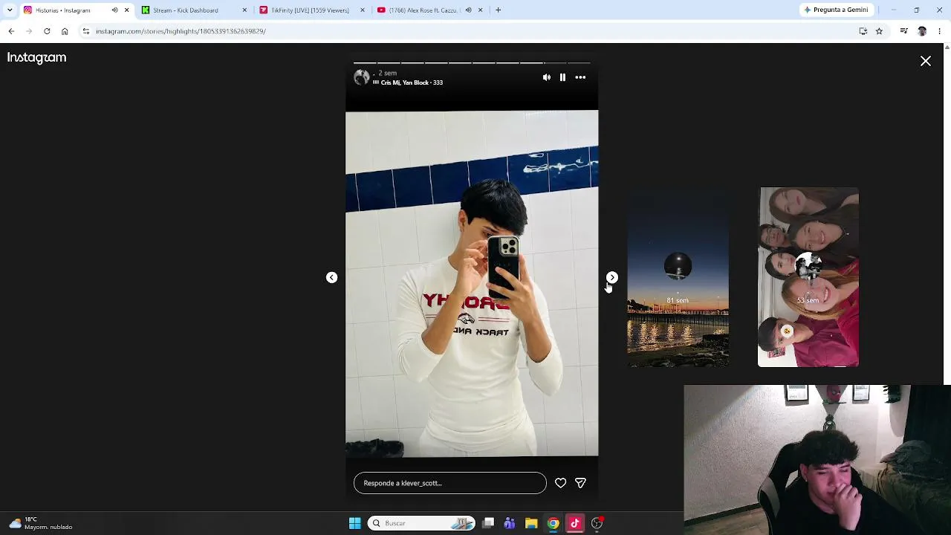
Task: Switch to the "TikFinity [LIVE]" tab
Action: (x=311, y=10)
